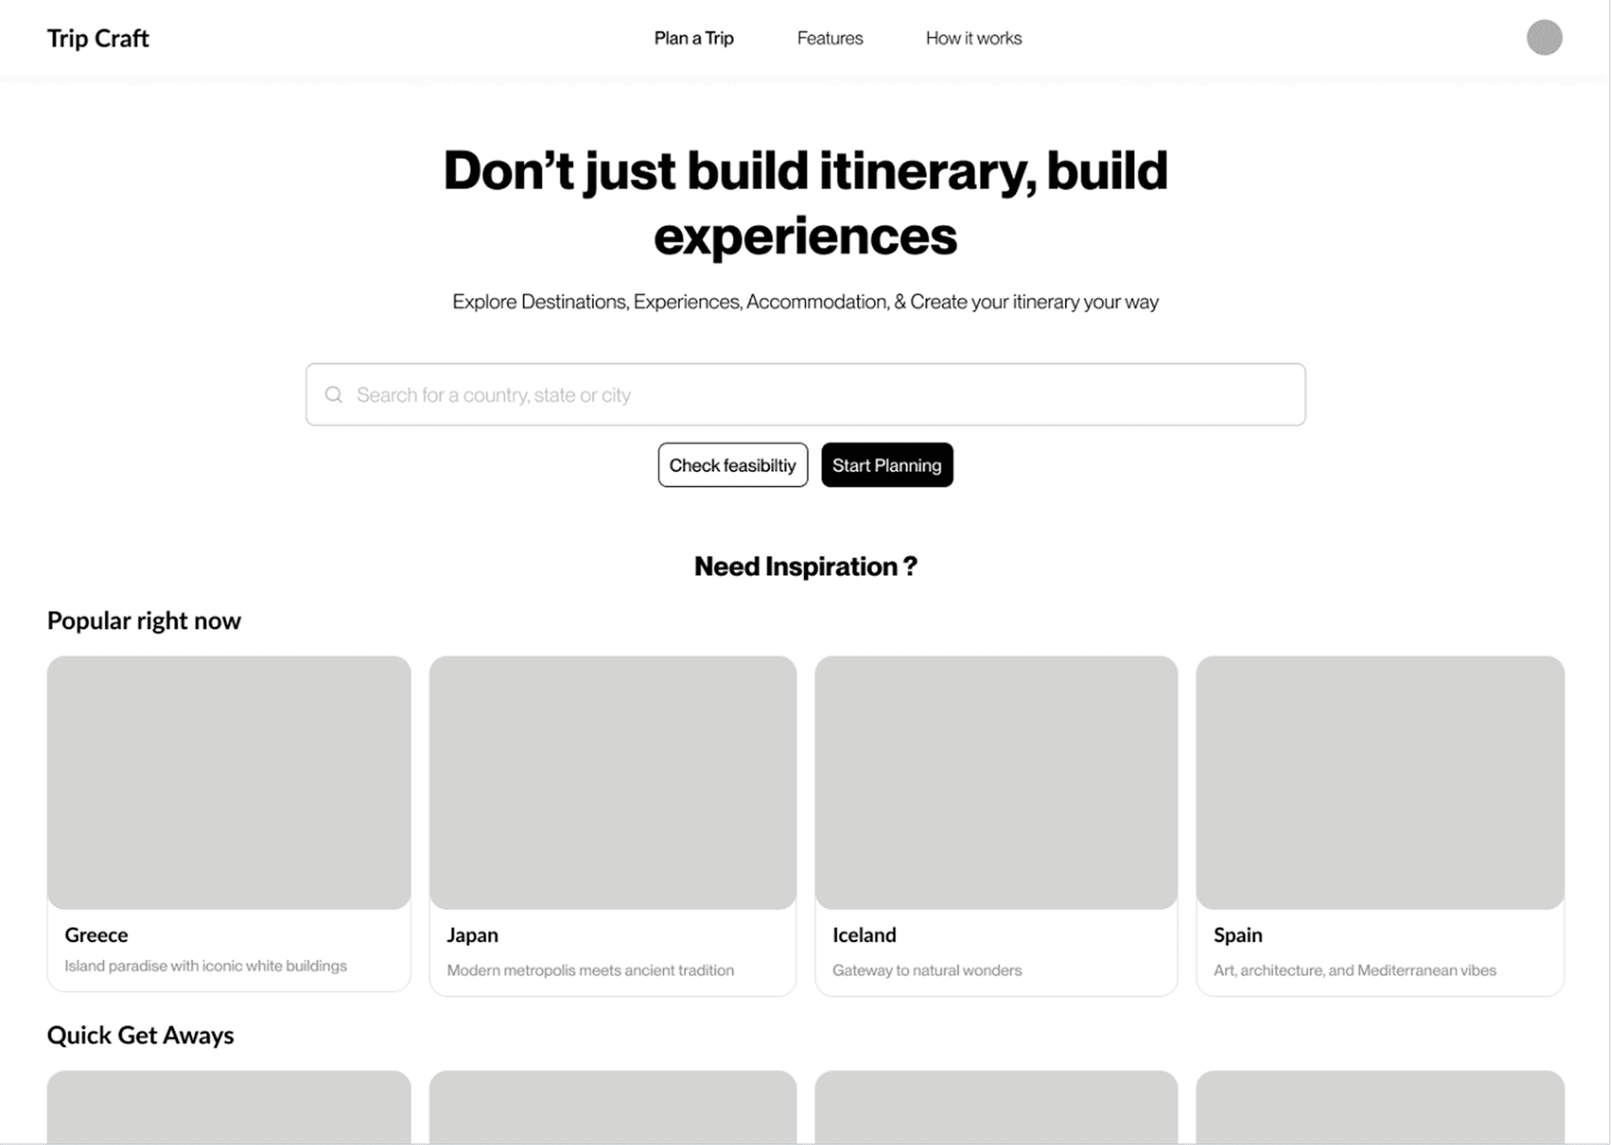Image resolution: width=1611 pixels, height=1145 pixels.
Task: Select the Spain card image
Action: [1380, 782]
